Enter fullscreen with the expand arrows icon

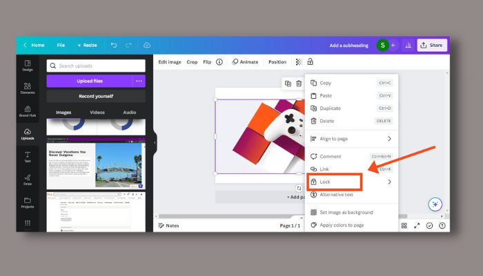pos(417,226)
